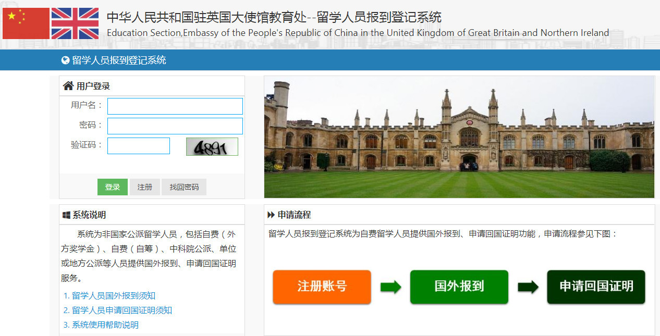Viewport: 660px width, 336px height.
Task: Click the 找回密码 button
Action: (x=184, y=187)
